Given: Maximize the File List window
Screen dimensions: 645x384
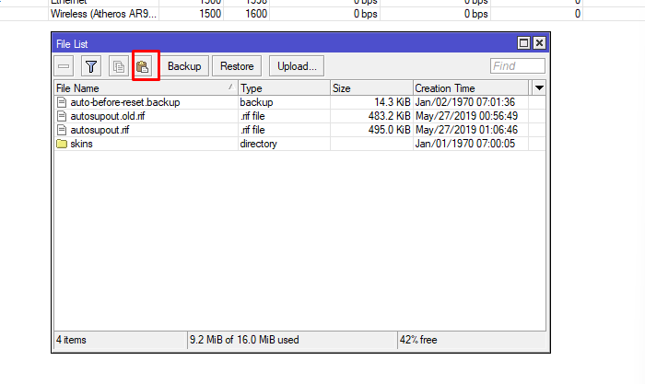Looking at the screenshot, I should (524, 43).
